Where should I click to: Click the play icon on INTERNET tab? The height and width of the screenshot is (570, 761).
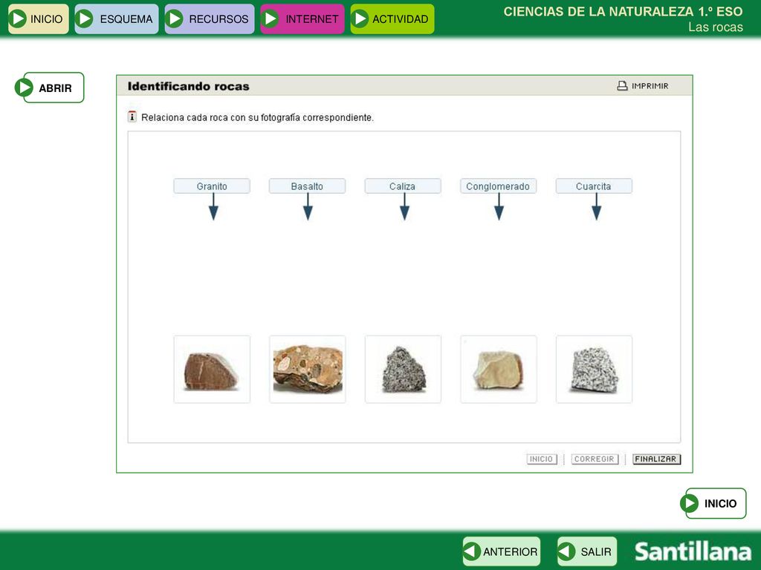tap(270, 19)
